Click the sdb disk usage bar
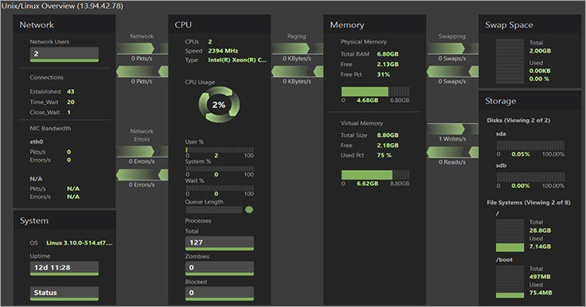The image size is (586, 307). [531, 177]
